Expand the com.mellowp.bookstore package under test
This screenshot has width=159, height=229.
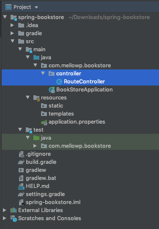pos(35,146)
